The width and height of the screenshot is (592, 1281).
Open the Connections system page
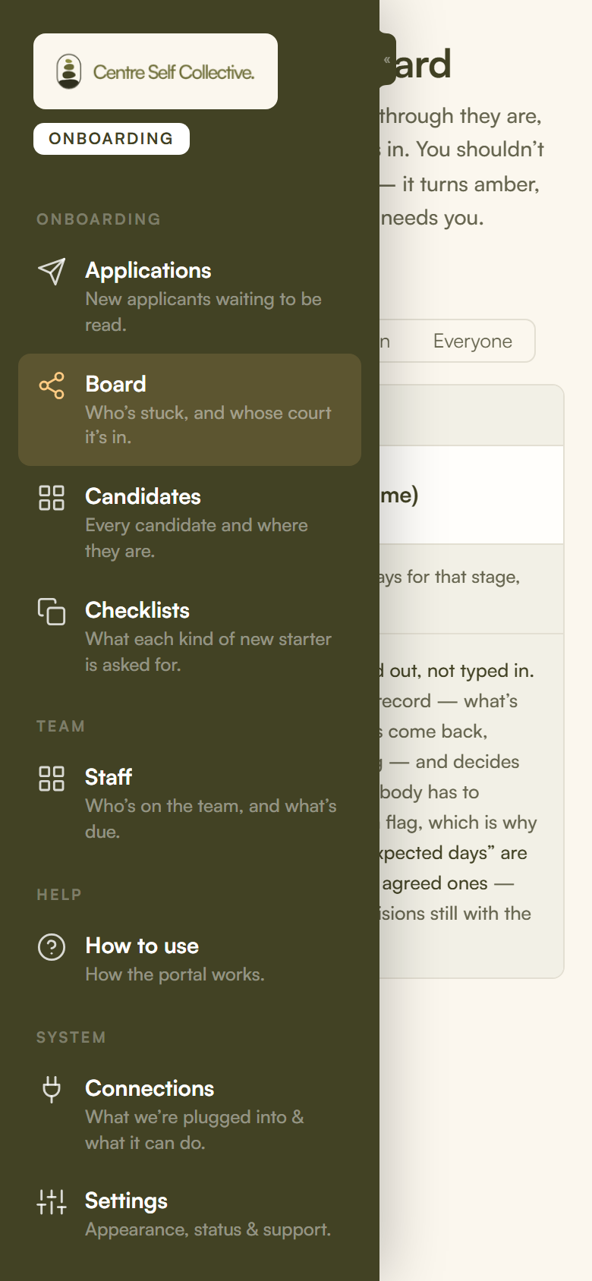[190, 1115]
